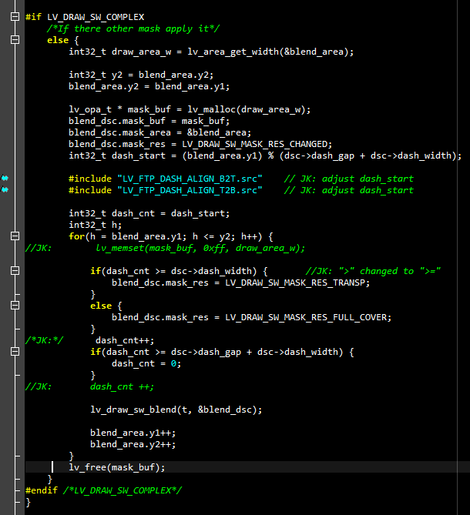Click the blend_area.y2++; line
Screen dimensions: 470x515
coord(133,444)
